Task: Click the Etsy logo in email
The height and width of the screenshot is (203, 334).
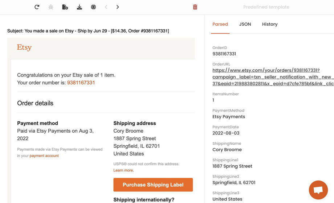Action: click(x=24, y=47)
